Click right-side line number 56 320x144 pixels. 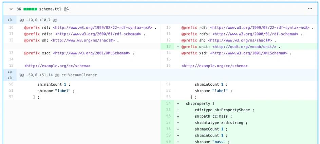click(x=168, y=116)
